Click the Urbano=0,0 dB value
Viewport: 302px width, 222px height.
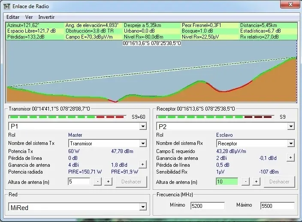pyautogui.click(x=139, y=31)
